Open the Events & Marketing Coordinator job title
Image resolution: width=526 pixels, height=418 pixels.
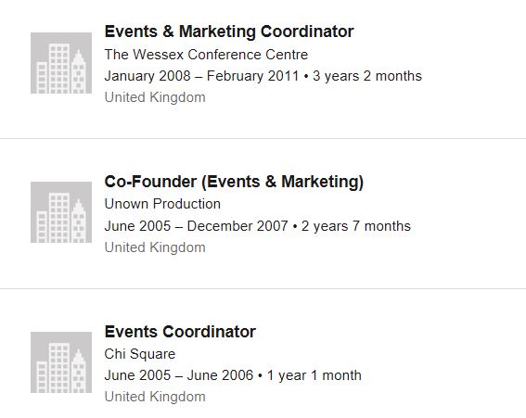(229, 32)
